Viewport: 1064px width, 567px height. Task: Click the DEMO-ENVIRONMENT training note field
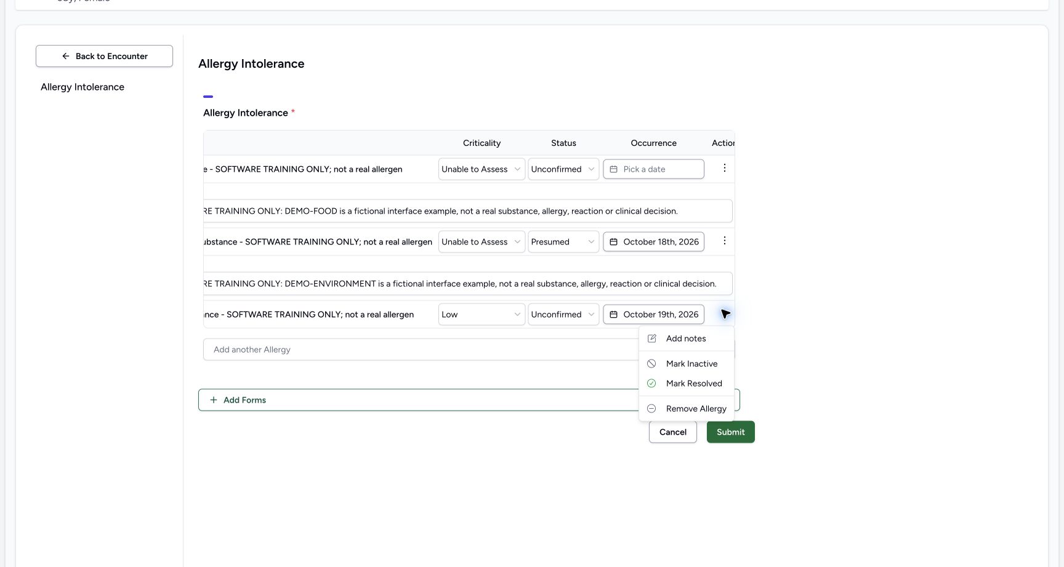click(467, 284)
